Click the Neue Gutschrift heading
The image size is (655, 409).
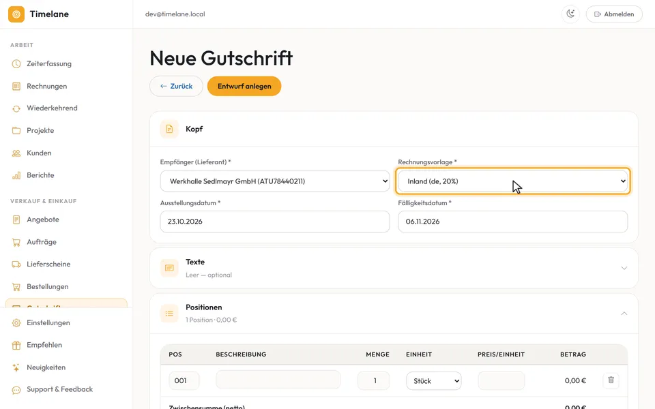pos(221,58)
